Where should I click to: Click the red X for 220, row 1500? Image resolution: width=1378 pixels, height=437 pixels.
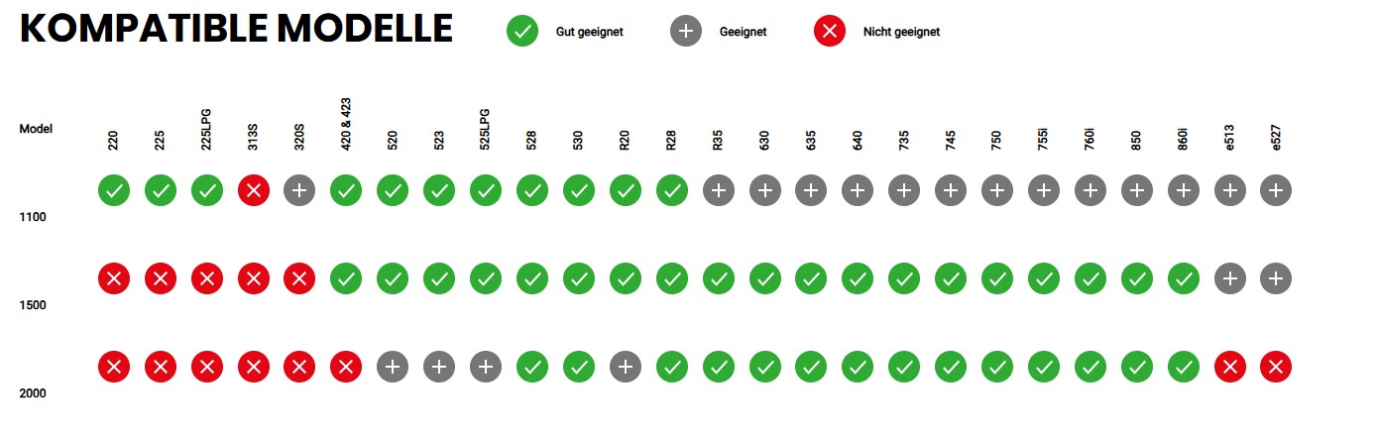click(x=114, y=278)
